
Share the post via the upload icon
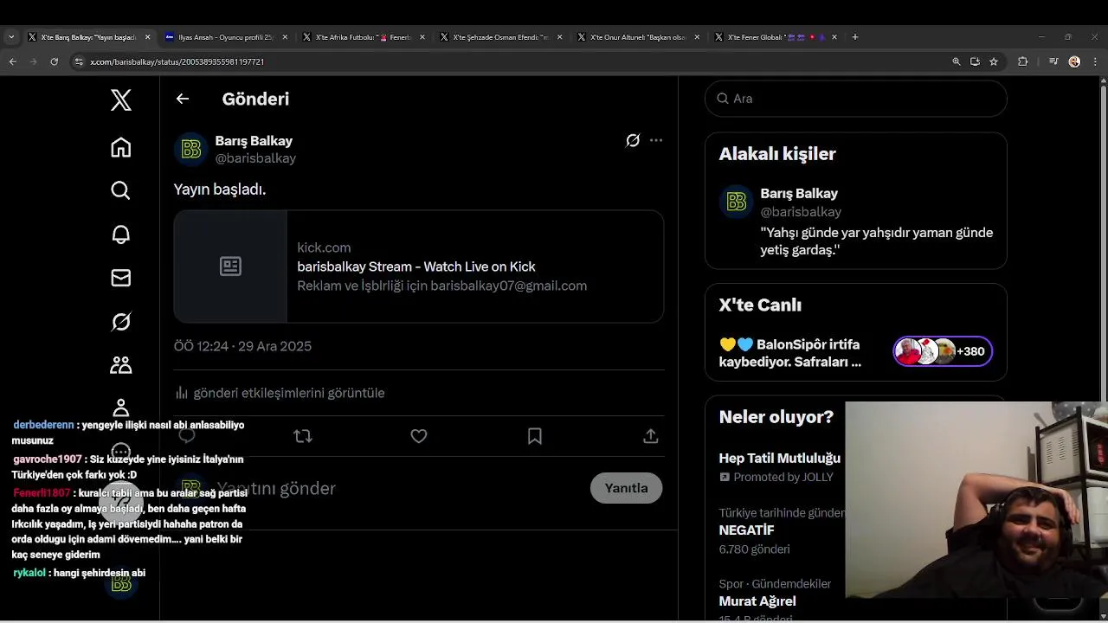(651, 436)
